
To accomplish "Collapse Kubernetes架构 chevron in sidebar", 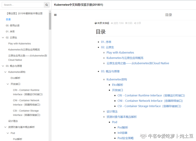I will 5,72.
